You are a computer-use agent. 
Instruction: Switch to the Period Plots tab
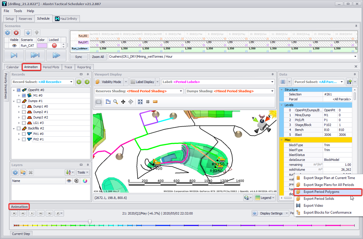click(x=51, y=67)
